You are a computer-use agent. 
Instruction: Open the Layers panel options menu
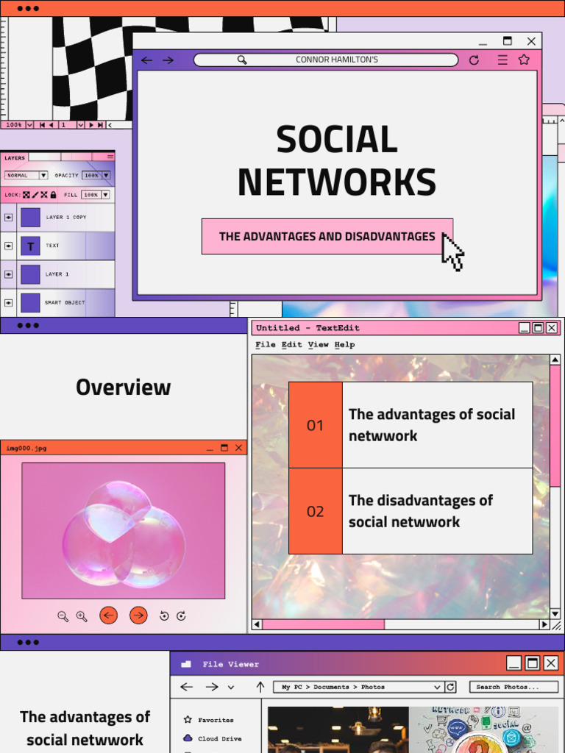110,157
